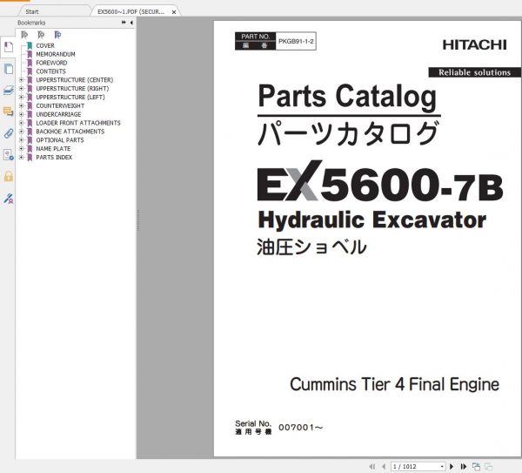Viewport: 522px width, 473px height.
Task: Go to the previous page
Action: pyautogui.click(x=384, y=466)
